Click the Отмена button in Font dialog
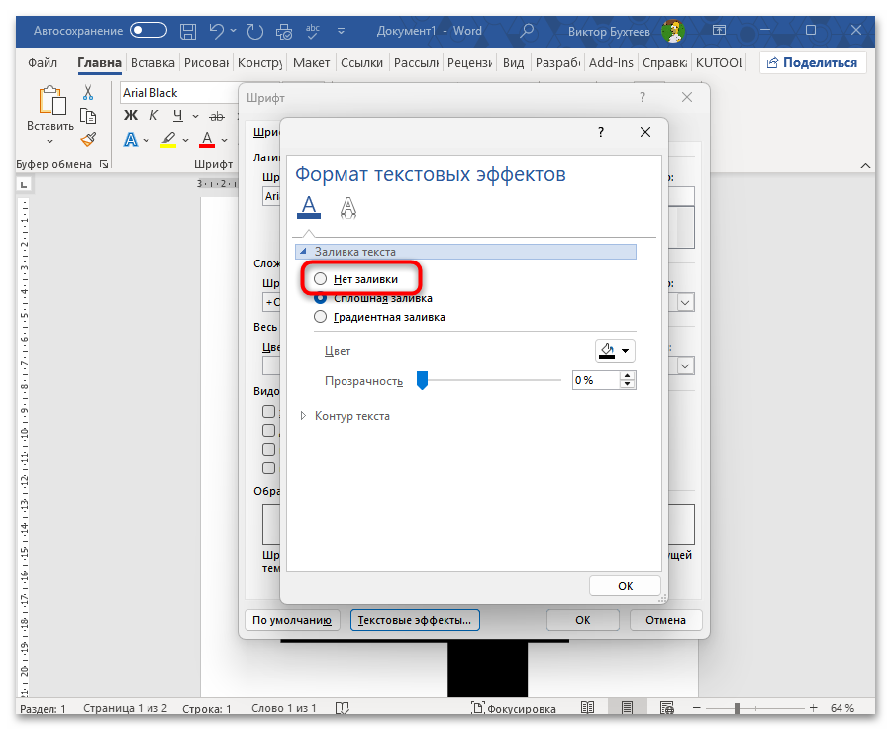The width and height of the screenshot is (891, 730). pyautogui.click(x=665, y=620)
